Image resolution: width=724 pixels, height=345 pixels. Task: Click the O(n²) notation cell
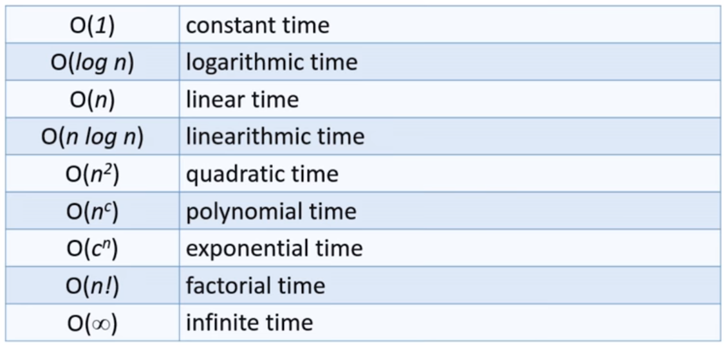point(92,174)
